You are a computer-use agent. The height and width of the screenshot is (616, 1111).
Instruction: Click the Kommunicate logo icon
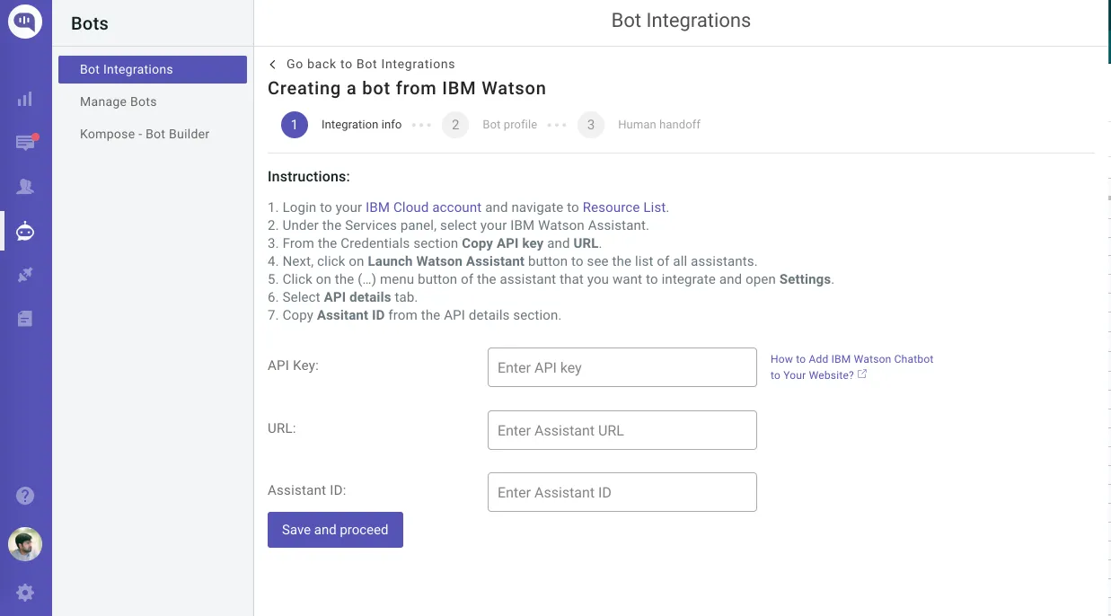point(25,23)
